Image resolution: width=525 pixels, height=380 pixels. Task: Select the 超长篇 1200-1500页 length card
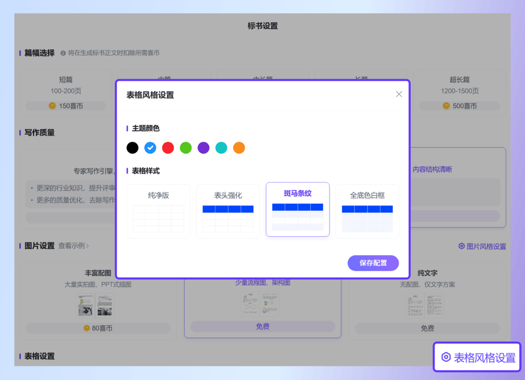coord(459,93)
